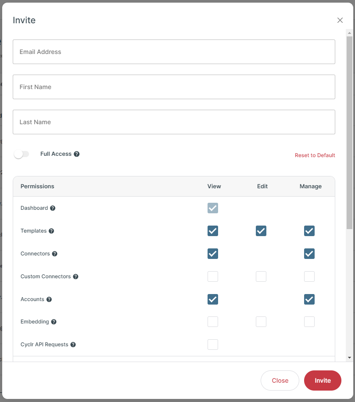Check the Custom Connectors View checkbox
355x402 pixels.
[x=213, y=276]
